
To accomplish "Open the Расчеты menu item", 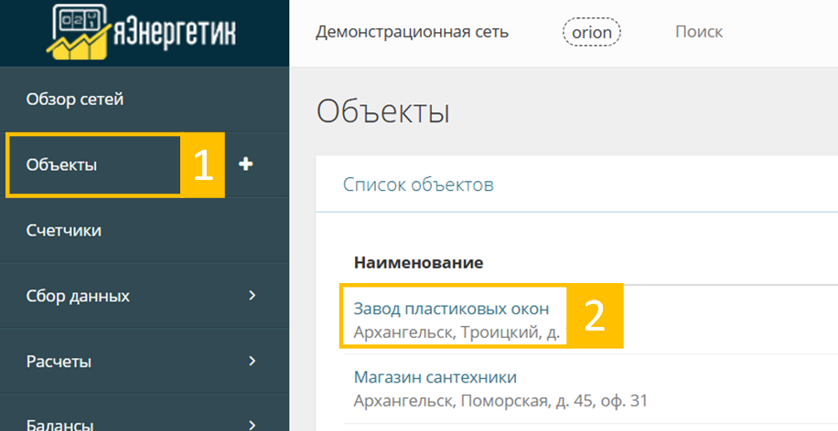I will [x=59, y=362].
